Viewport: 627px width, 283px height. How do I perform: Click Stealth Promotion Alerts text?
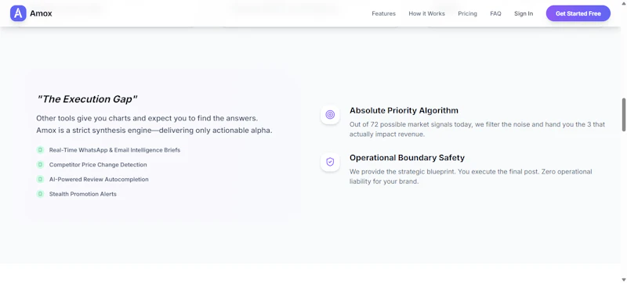click(x=83, y=194)
